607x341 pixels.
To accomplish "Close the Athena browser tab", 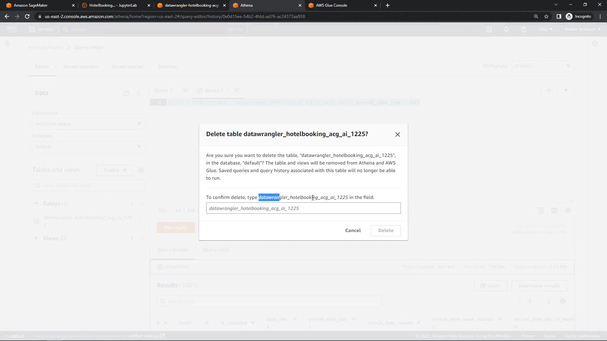I will pyautogui.click(x=300, y=5).
